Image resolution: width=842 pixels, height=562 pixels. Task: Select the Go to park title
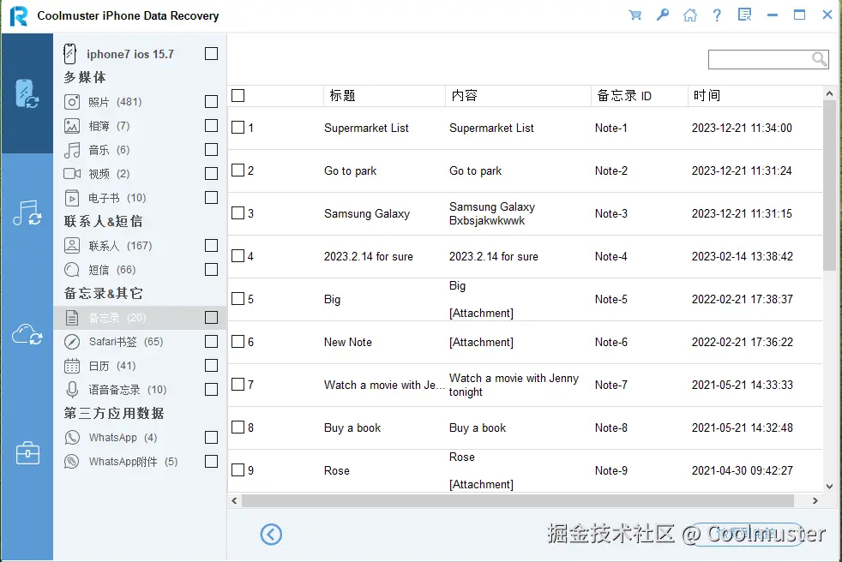350,170
